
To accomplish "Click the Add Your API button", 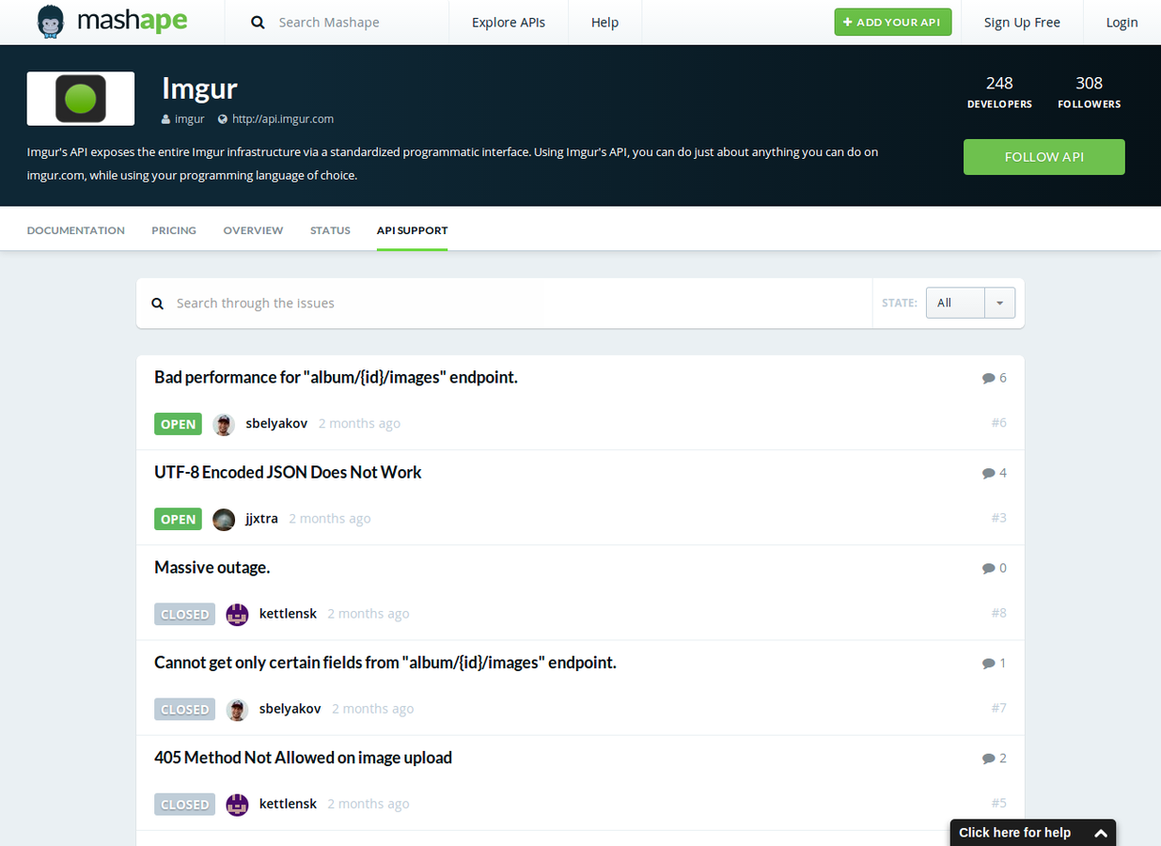I will (x=893, y=22).
